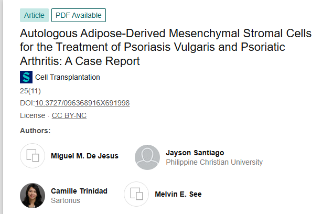Screen dimensions: 333x214
Task: Click the Cell Transplantation journal logo icon
Action: tap(26, 77)
